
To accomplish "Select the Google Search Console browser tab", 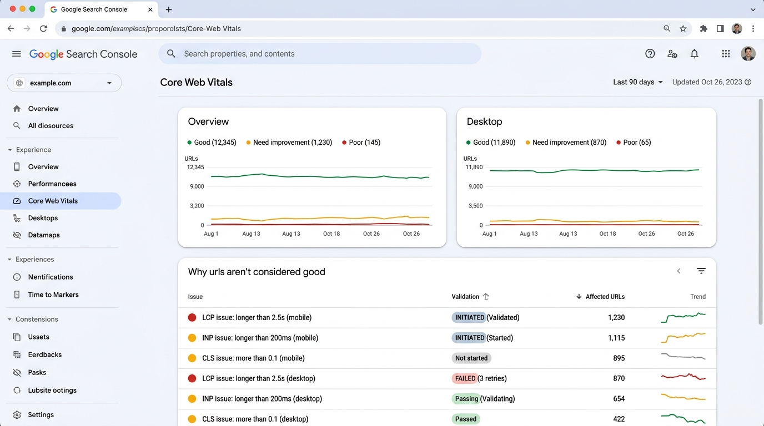I will pyautogui.click(x=101, y=9).
